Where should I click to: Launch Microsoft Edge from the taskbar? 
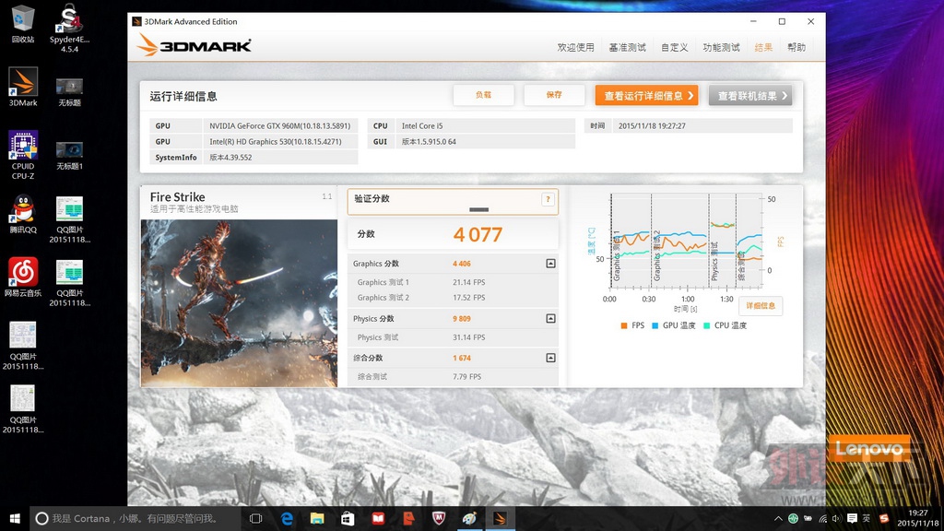coord(287,518)
